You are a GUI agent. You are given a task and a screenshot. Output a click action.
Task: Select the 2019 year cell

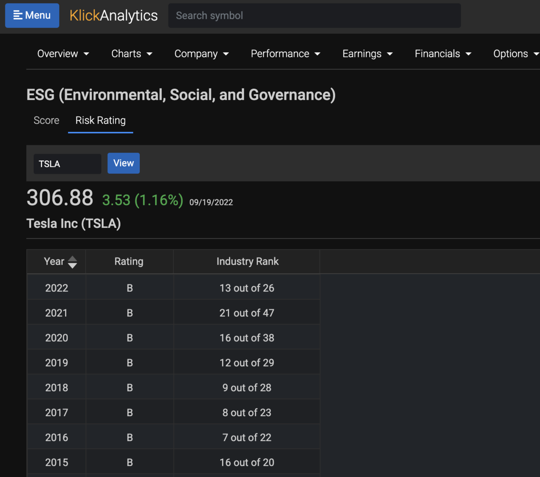pos(56,363)
